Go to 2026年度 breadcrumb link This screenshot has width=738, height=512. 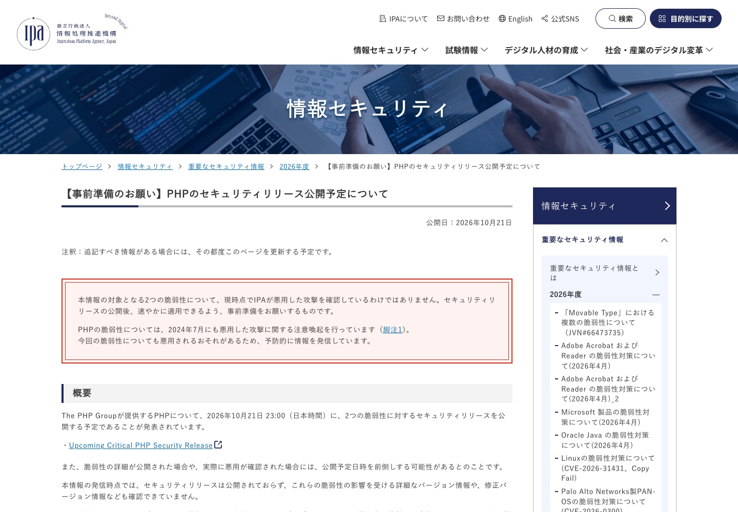(294, 166)
